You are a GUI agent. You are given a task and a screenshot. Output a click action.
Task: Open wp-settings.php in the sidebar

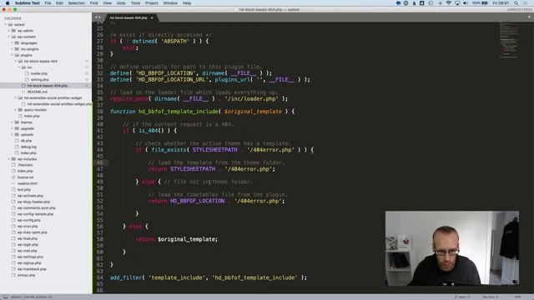tap(30, 257)
